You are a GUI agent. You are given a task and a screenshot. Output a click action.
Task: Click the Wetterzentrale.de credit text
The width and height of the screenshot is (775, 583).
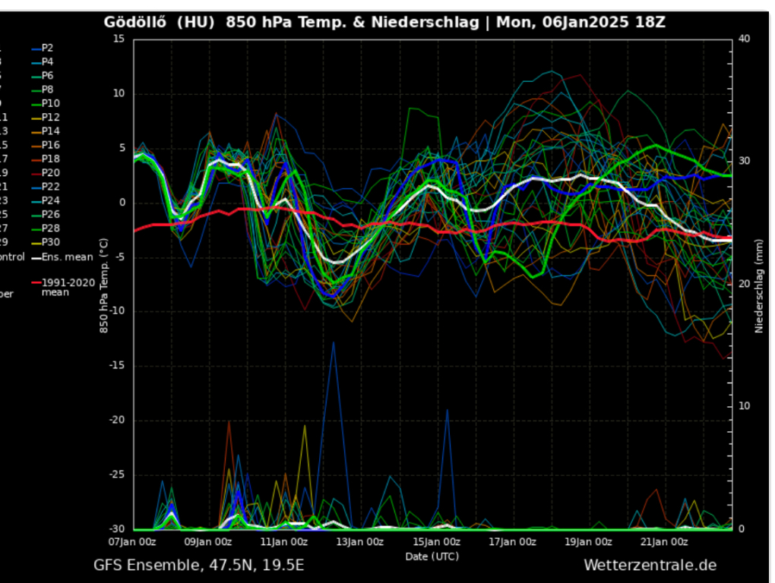click(650, 566)
